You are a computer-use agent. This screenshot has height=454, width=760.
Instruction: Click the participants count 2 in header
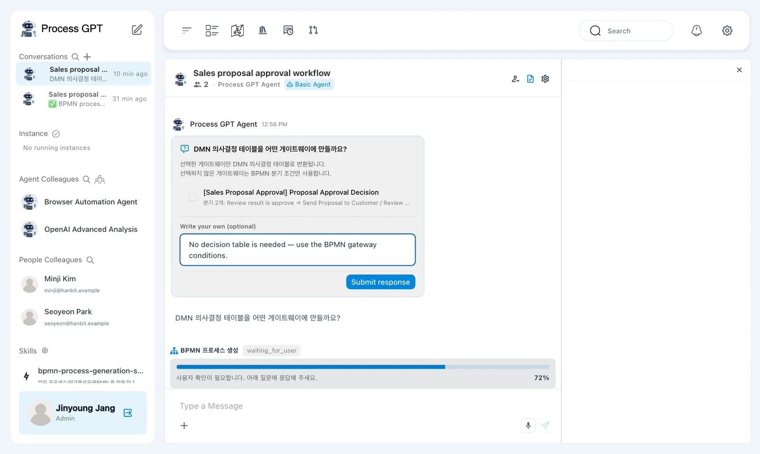coord(201,85)
